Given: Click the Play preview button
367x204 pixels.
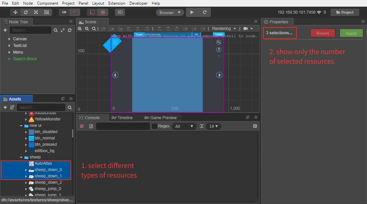Looking at the screenshot, I should pyautogui.click(x=192, y=12).
